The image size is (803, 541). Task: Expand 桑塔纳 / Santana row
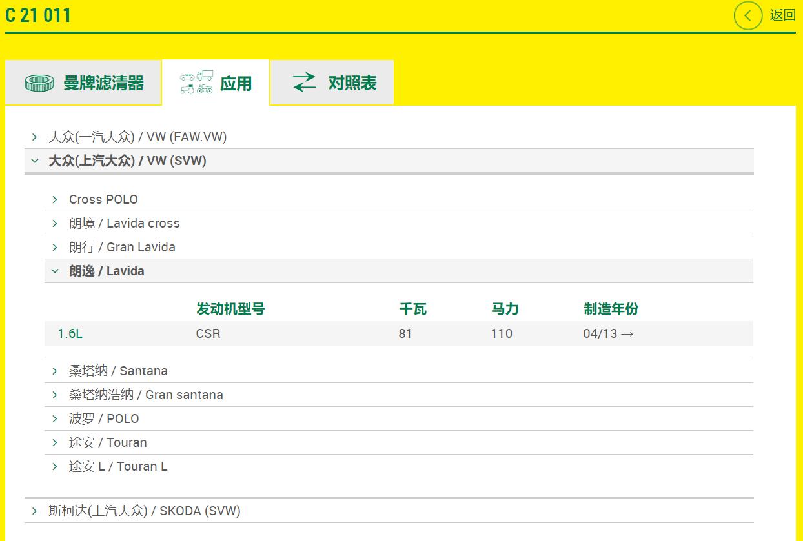(118, 371)
